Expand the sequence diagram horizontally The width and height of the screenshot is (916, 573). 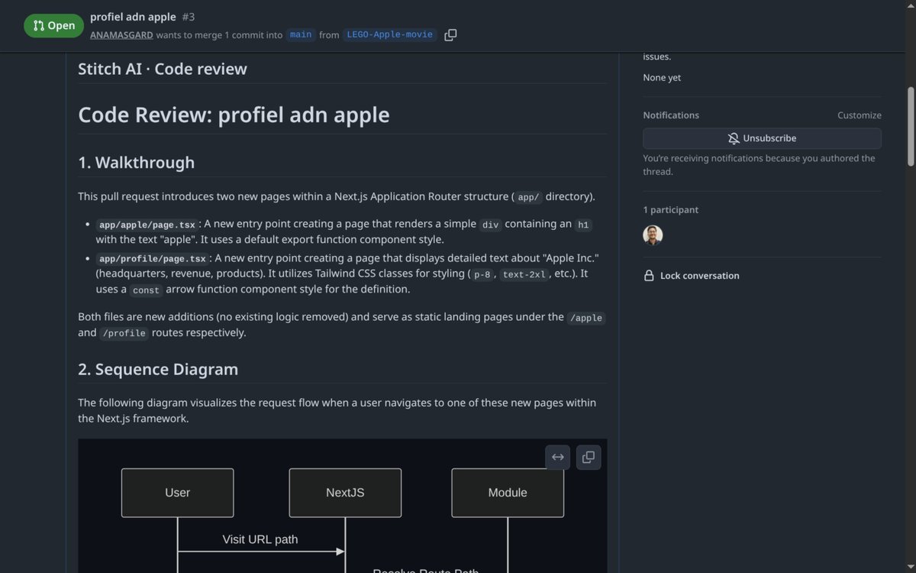pyautogui.click(x=558, y=457)
